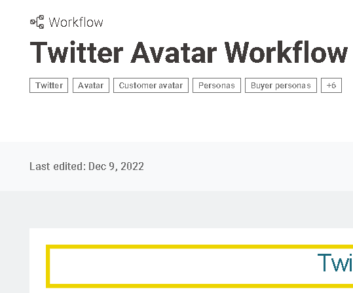
Task: Choose the Personas tag
Action: pyautogui.click(x=217, y=86)
